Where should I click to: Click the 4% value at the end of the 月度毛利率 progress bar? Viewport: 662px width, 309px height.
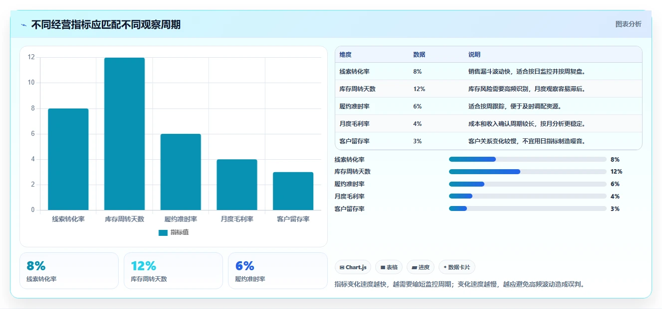(615, 197)
